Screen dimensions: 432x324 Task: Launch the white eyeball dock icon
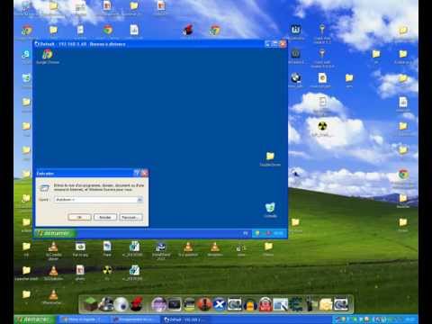pyautogui.click(x=121, y=304)
